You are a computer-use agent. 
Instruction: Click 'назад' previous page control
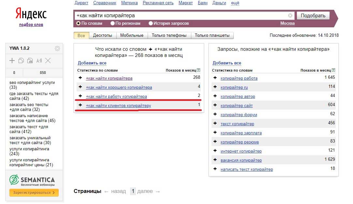tap(115, 191)
